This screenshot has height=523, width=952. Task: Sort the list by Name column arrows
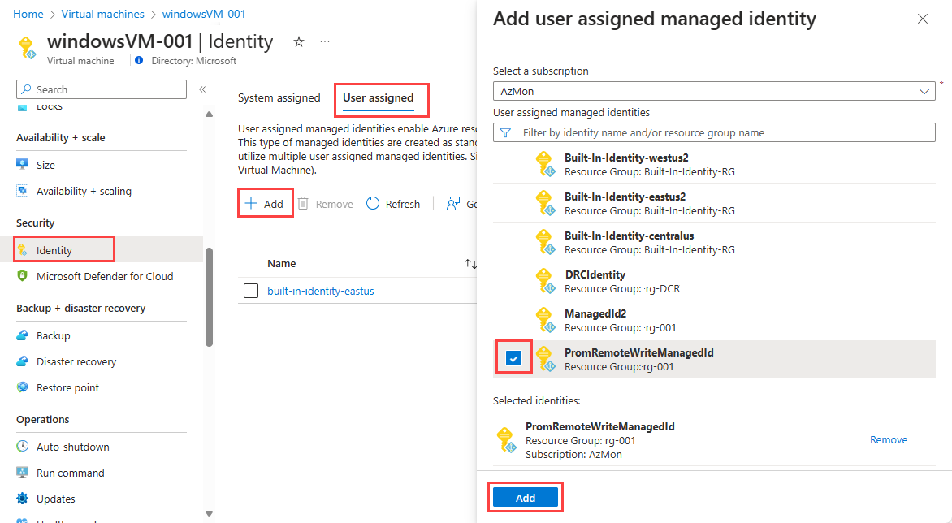470,264
